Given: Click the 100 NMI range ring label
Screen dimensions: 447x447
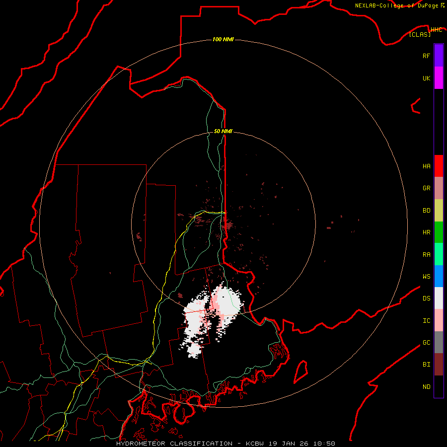Looking at the screenshot, I should [223, 39].
